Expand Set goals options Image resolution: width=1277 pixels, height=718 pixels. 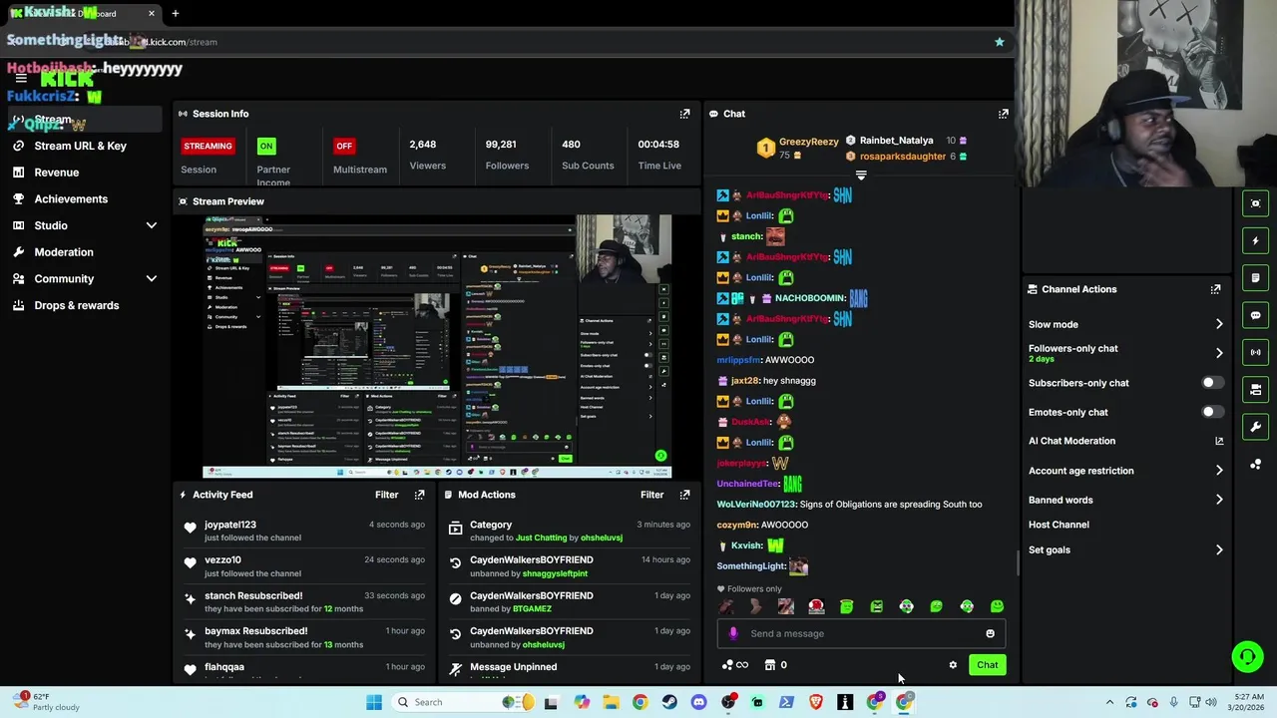pyautogui.click(x=1219, y=549)
